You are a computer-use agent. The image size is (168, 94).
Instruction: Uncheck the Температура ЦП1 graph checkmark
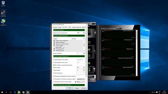point(54,49)
